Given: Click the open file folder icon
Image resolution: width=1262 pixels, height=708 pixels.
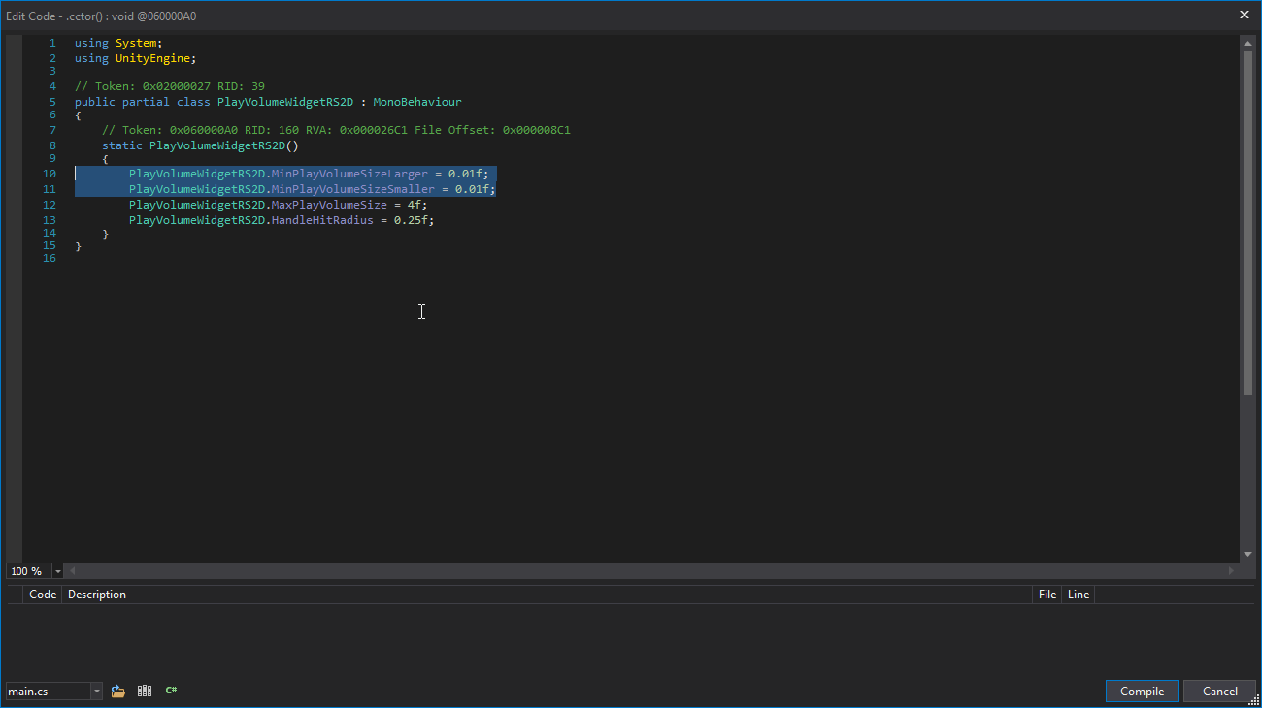Looking at the screenshot, I should [118, 691].
